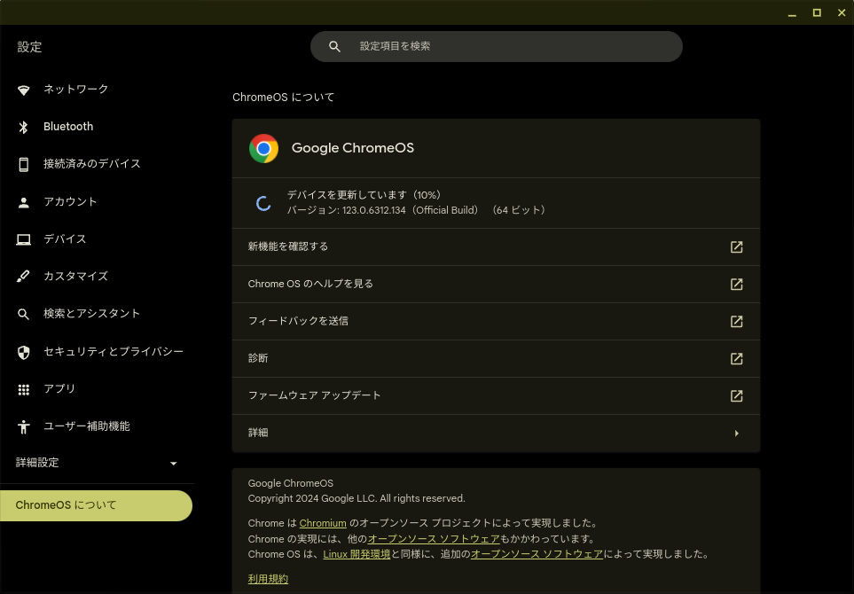Click the 新機能を確認する row
The image size is (854, 594).
[x=496, y=246]
